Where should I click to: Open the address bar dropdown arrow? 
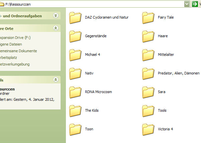[187, 4]
